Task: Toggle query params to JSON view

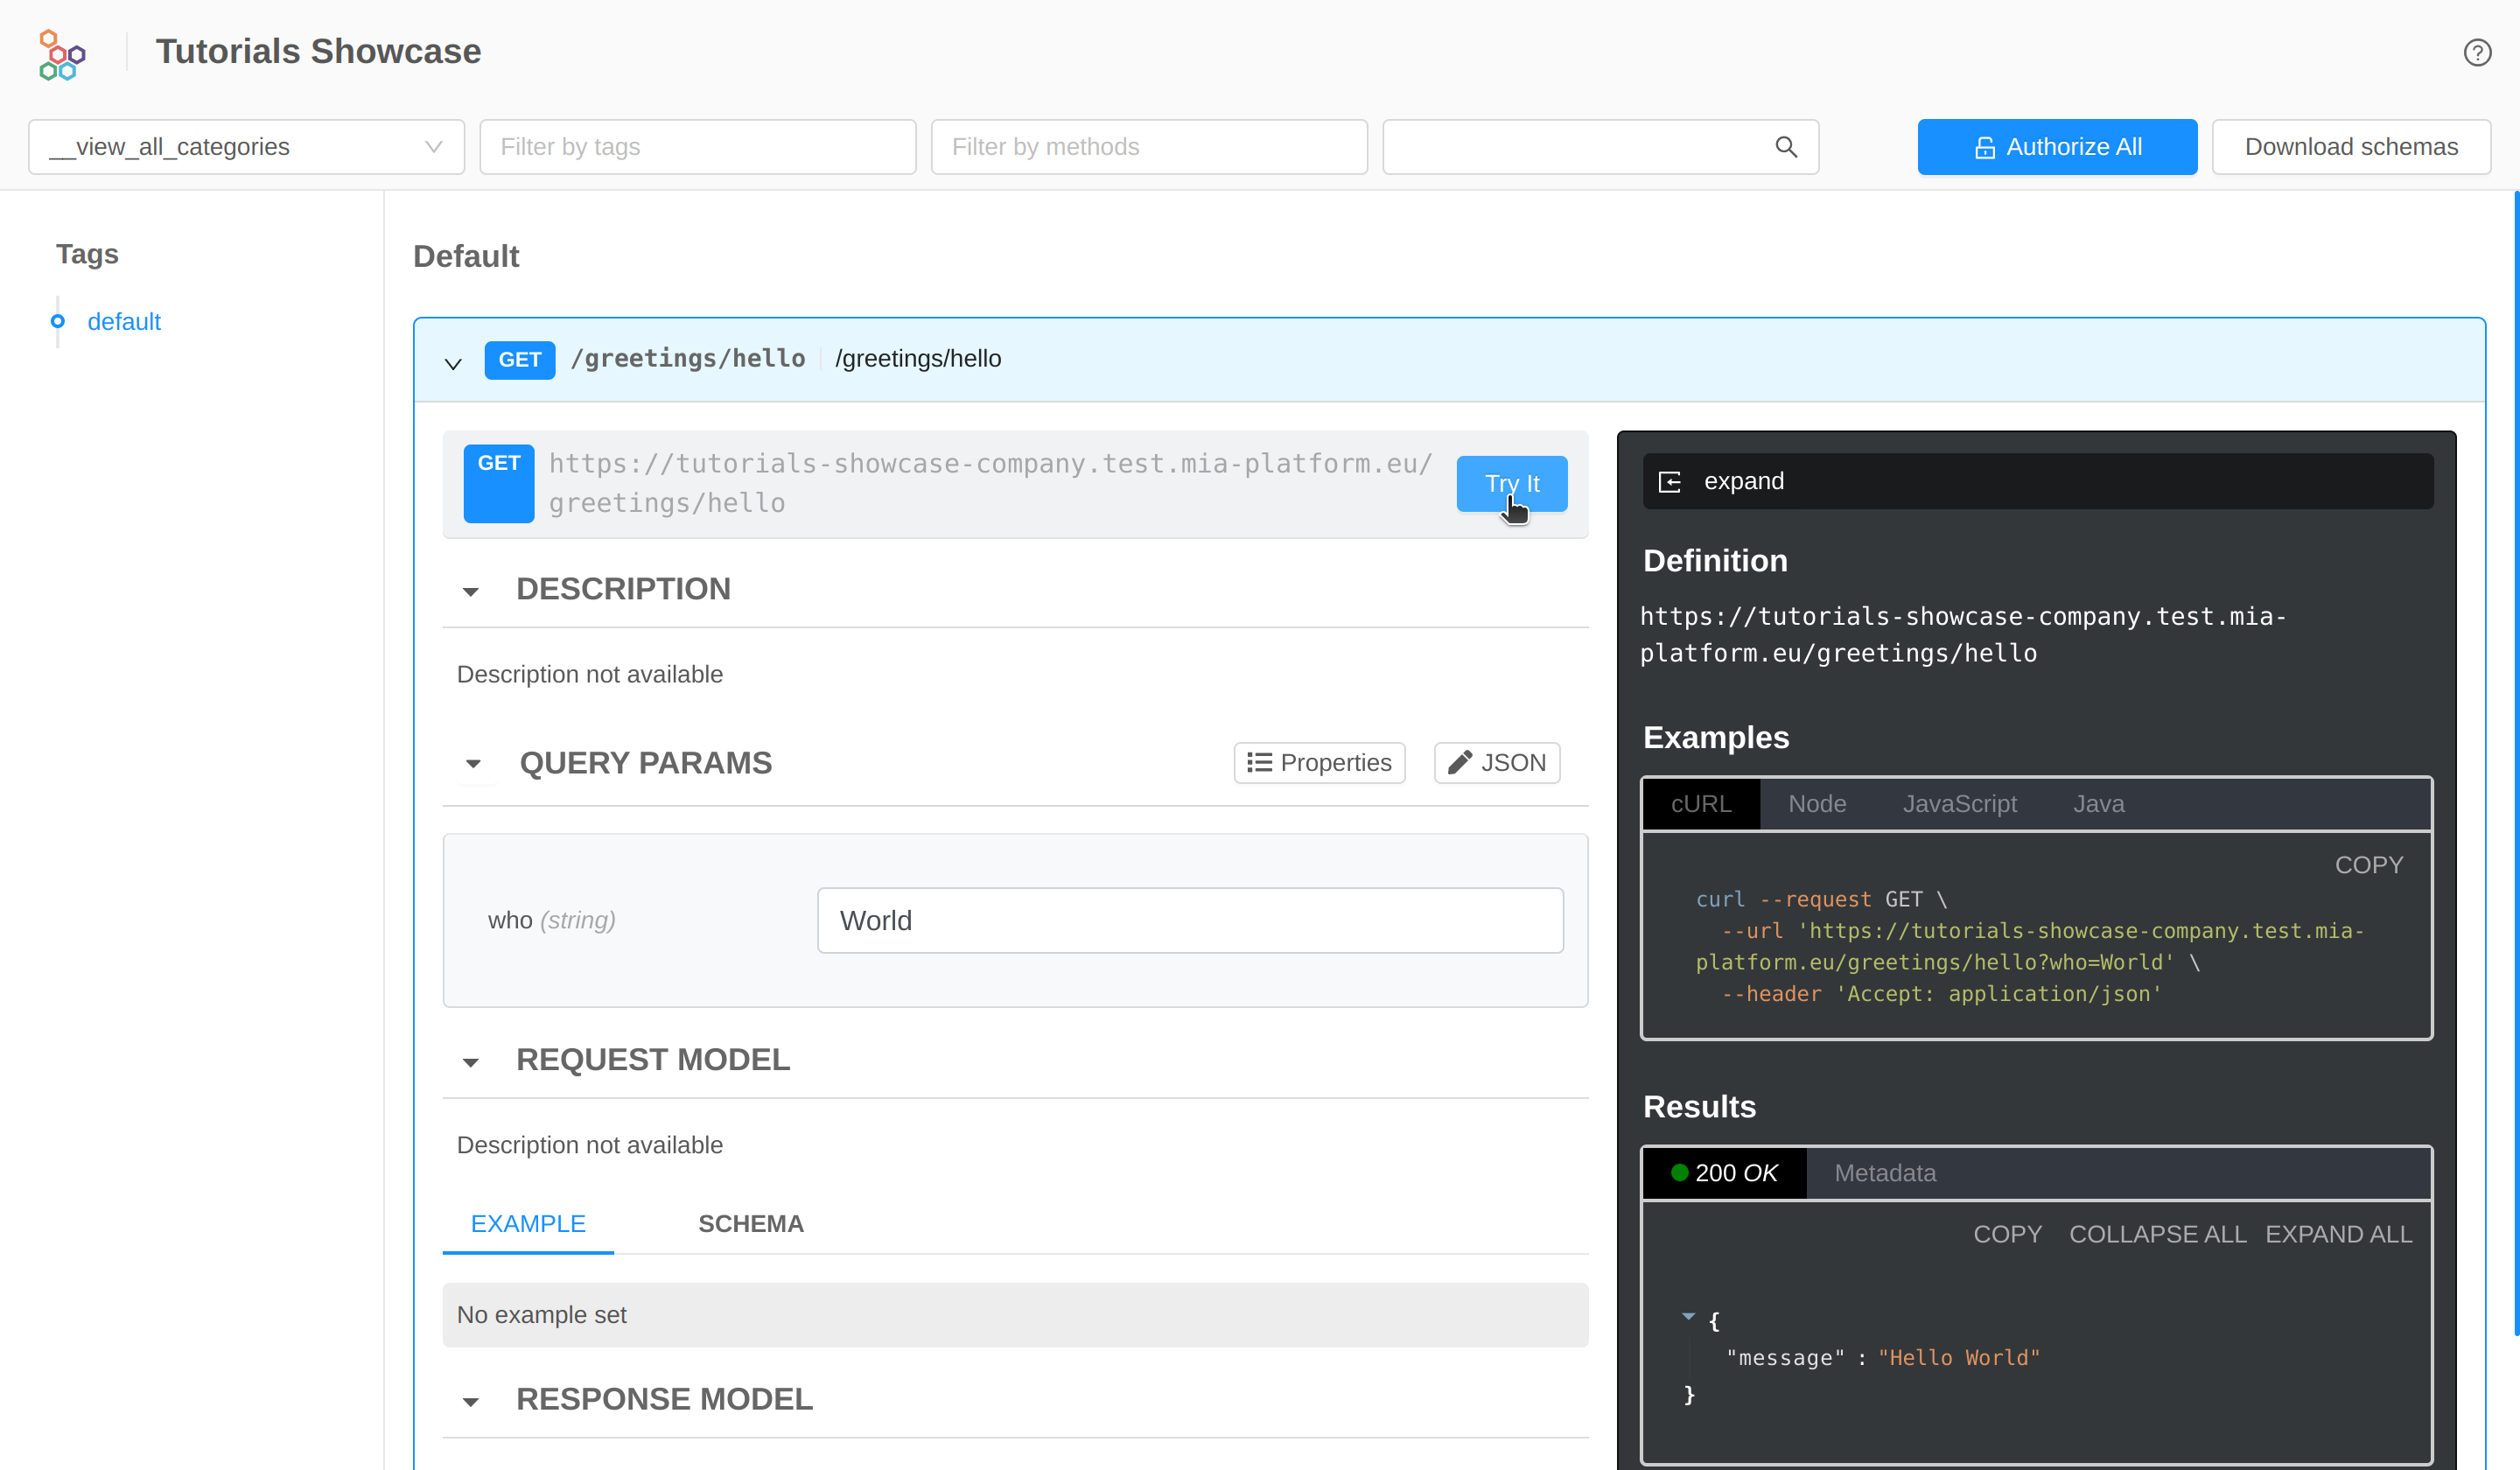Action: click(x=1496, y=762)
